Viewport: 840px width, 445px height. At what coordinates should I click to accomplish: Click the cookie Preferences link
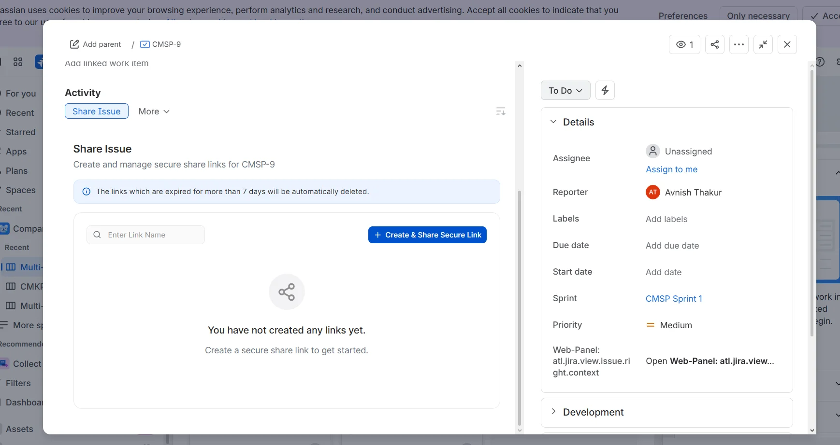point(683,15)
